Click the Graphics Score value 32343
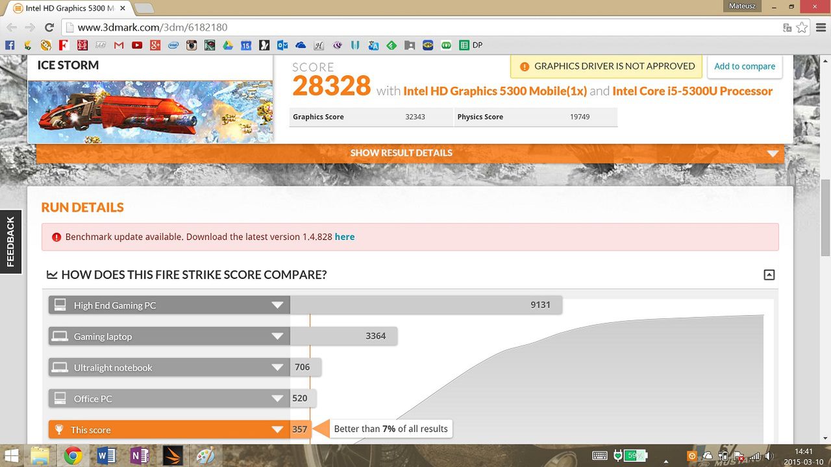 (416, 117)
